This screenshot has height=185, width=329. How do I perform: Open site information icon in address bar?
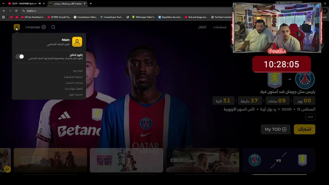[x=23, y=11]
